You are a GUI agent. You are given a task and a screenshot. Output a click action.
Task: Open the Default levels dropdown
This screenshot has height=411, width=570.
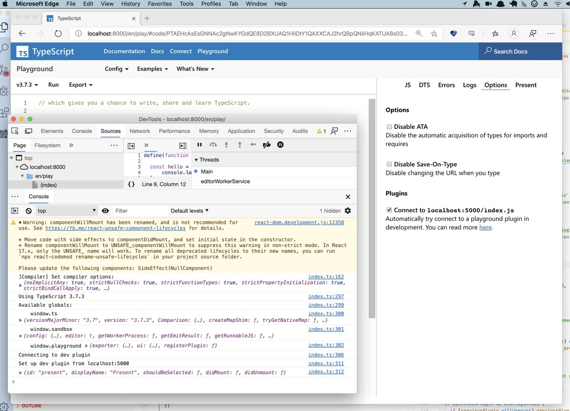click(190, 210)
